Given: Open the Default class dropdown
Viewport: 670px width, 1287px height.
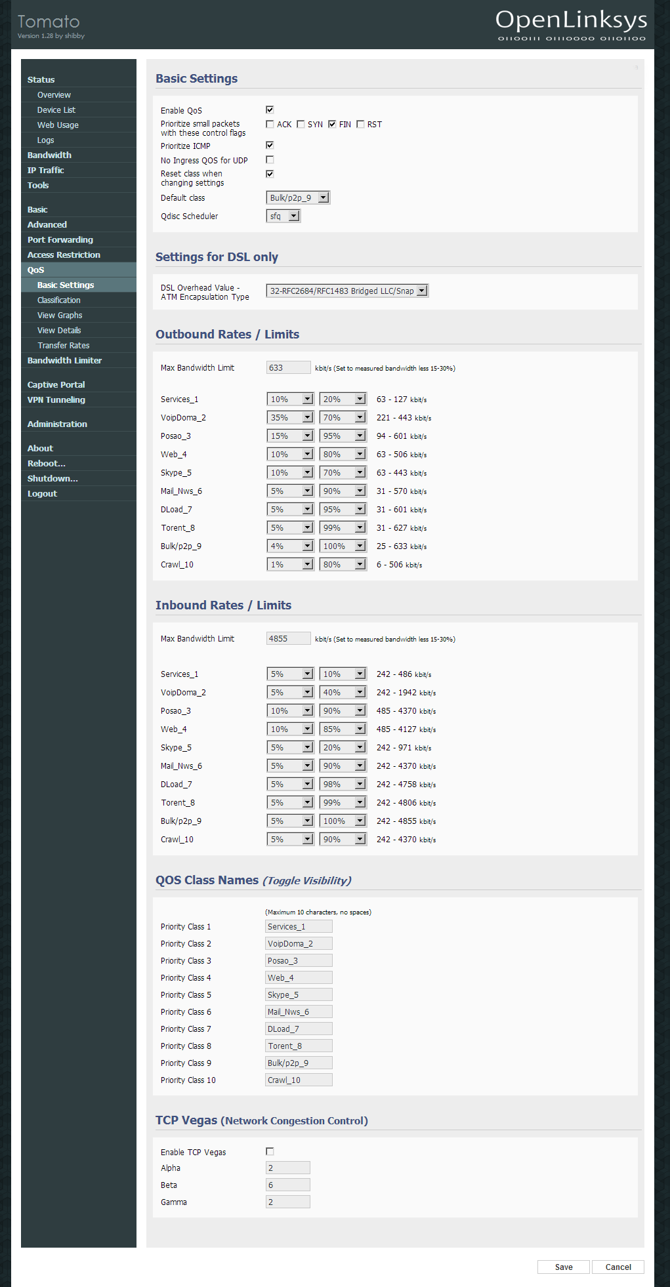Looking at the screenshot, I should coord(298,197).
